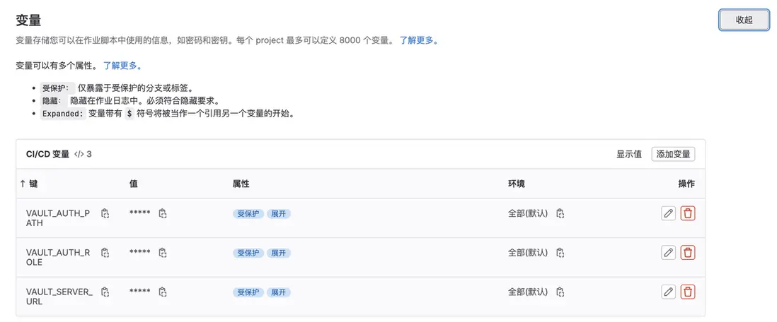This screenshot has width=777, height=322.
Task: Edit the VAULT_AUTH_PATH variable
Action: coord(668,213)
